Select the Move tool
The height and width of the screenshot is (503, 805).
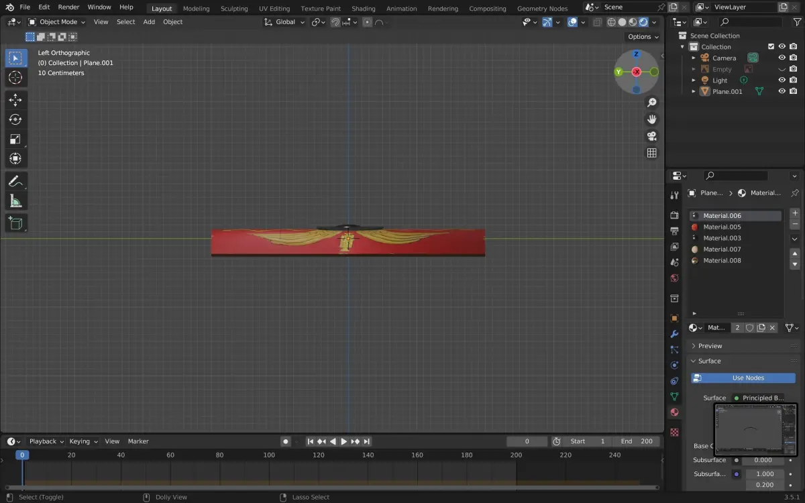[x=15, y=100]
